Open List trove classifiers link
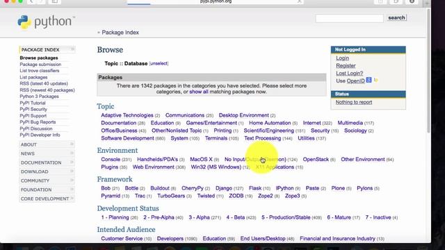 pyautogui.click(x=40, y=71)
